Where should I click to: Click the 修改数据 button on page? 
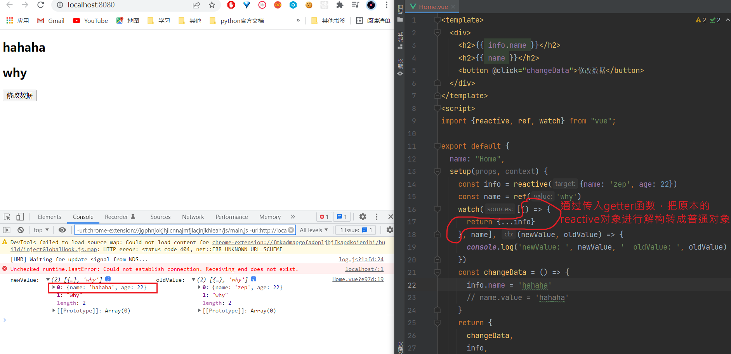coord(19,95)
